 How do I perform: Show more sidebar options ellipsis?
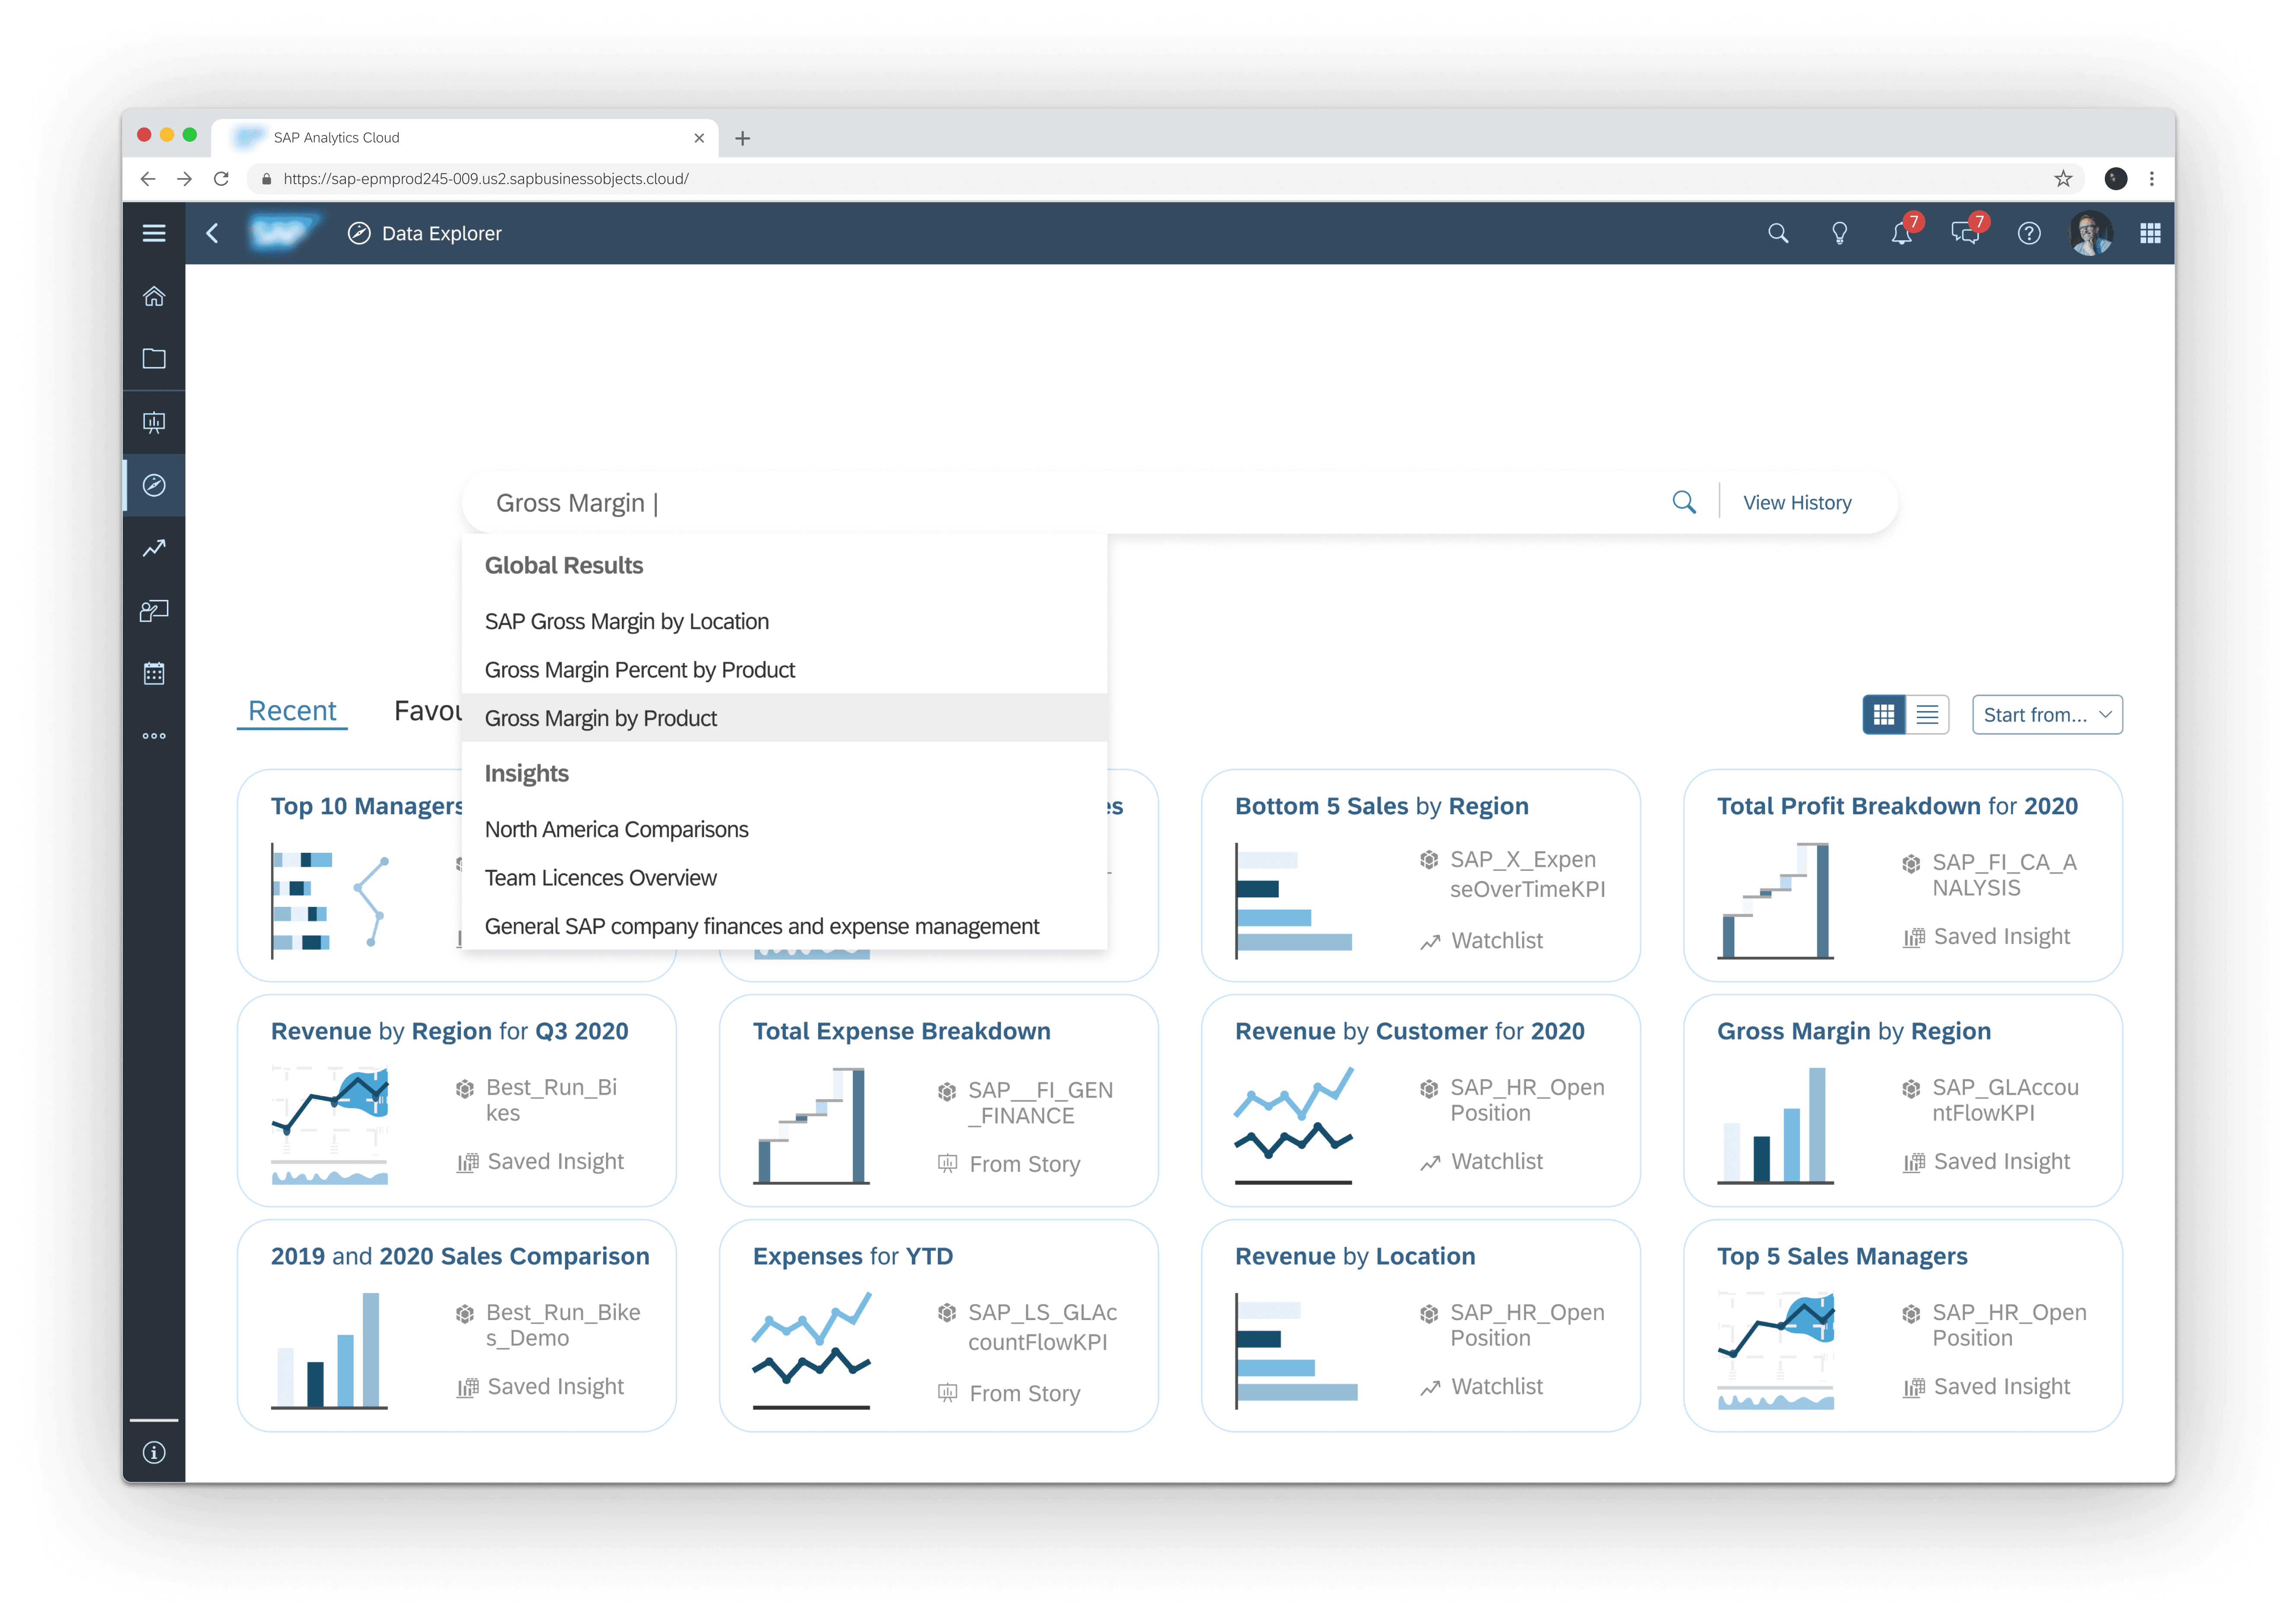click(x=154, y=737)
